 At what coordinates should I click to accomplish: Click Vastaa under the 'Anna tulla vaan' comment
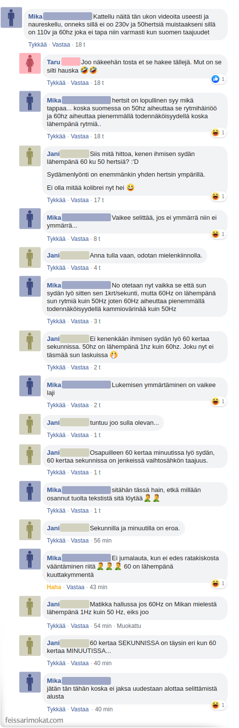(80, 268)
